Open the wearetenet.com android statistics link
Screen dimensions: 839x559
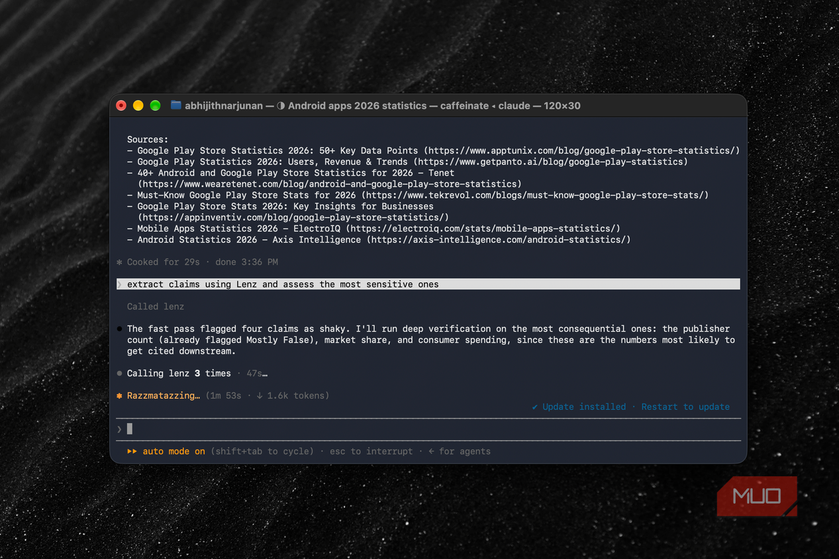[x=329, y=184]
